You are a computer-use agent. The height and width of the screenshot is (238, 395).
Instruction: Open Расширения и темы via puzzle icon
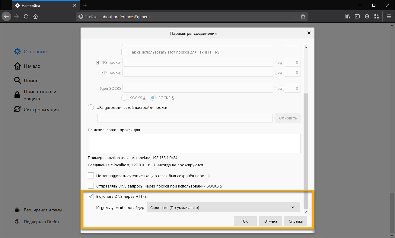coord(17,210)
